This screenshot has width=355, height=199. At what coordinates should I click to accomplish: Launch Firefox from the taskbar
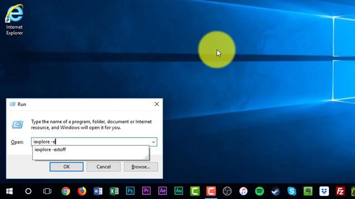pyautogui.click(x=82, y=191)
